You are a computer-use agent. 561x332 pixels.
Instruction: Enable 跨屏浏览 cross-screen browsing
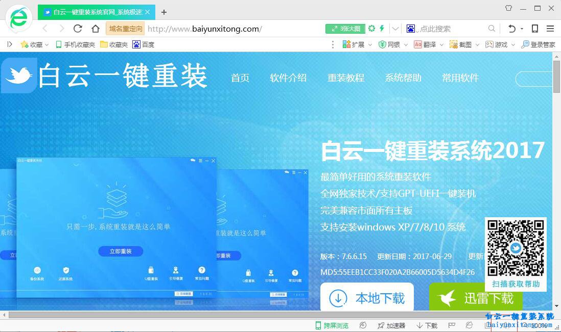(332, 325)
